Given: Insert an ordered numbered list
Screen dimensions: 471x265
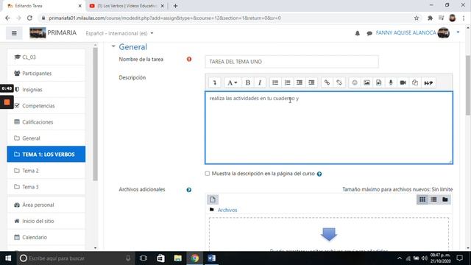Looking at the screenshot, I should point(287,82).
